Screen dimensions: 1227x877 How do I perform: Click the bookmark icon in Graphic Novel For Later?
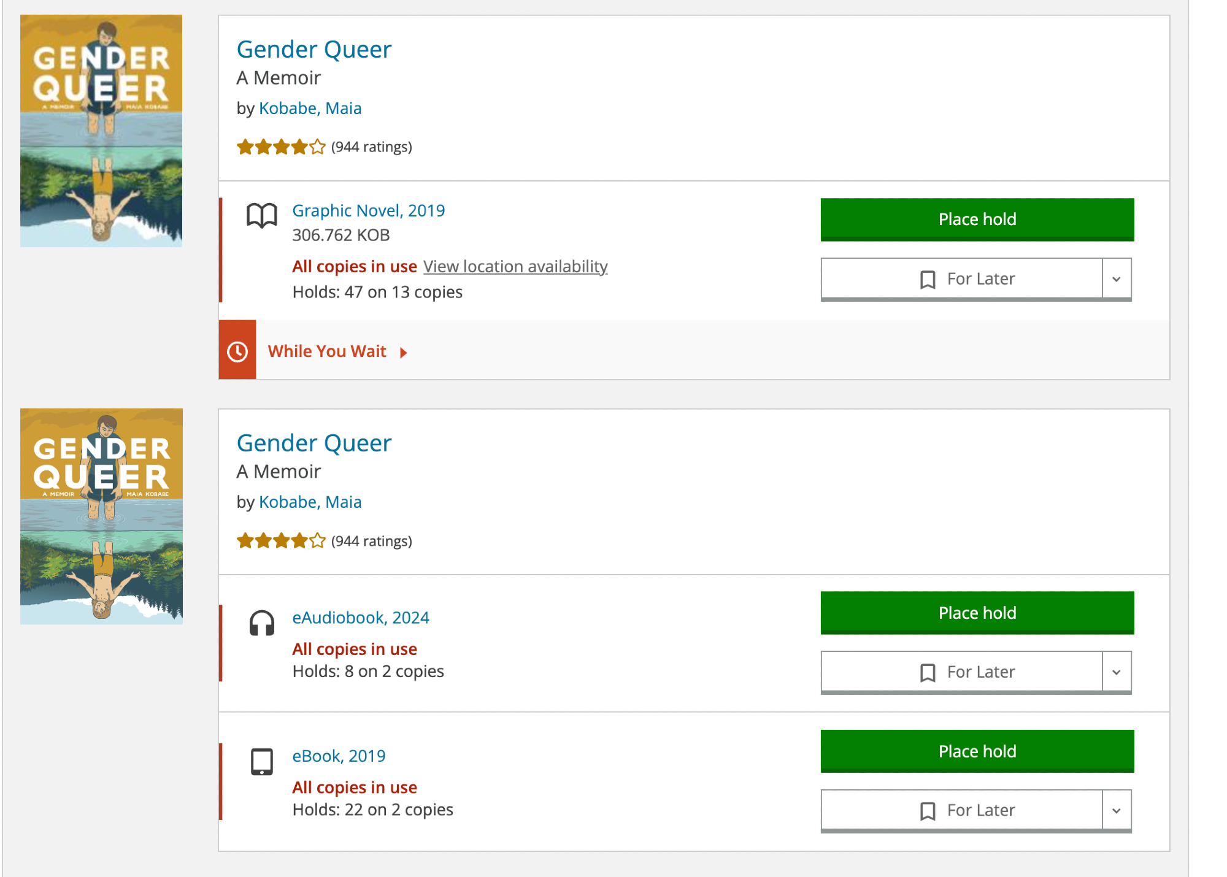coord(928,280)
